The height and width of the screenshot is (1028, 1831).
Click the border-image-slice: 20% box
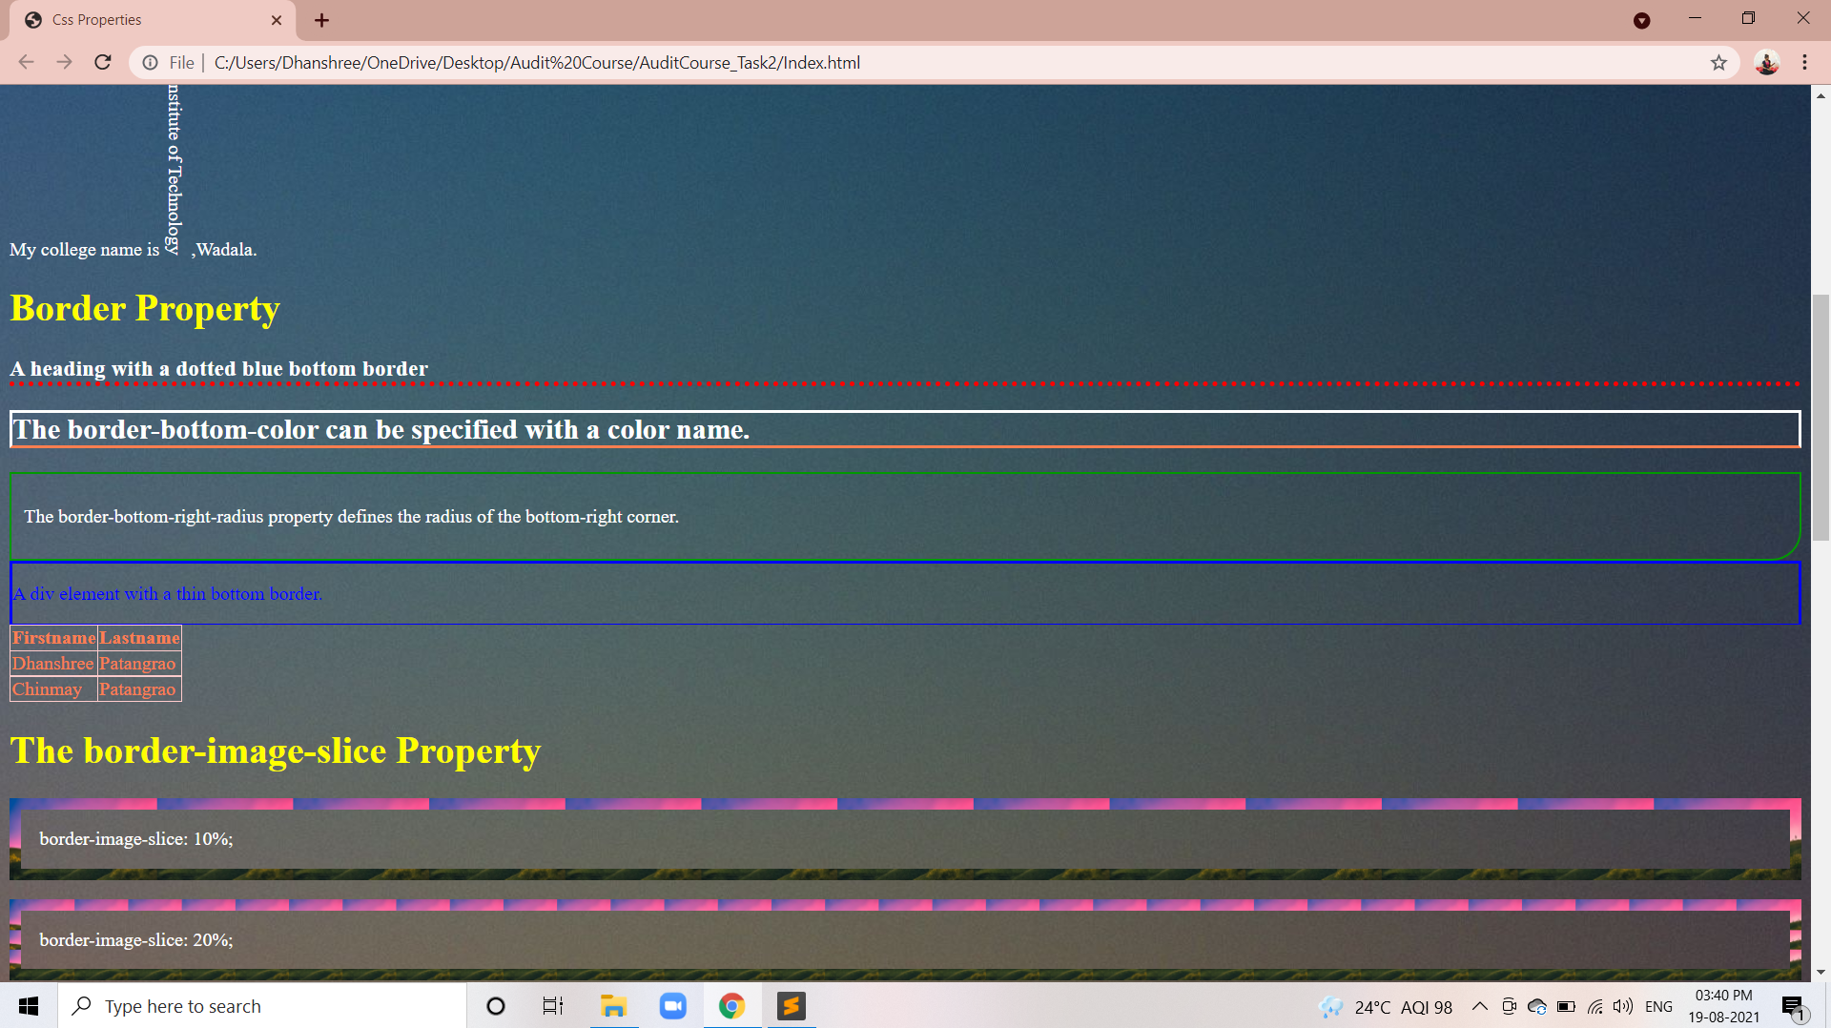[905, 940]
